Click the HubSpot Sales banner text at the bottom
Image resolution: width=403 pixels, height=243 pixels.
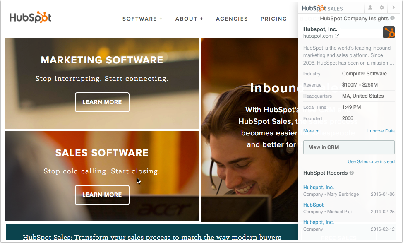[152, 237]
